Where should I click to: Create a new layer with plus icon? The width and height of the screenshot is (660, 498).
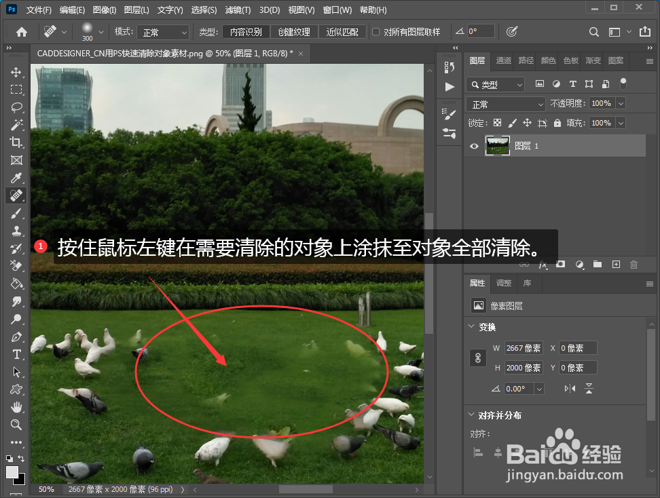click(x=617, y=265)
